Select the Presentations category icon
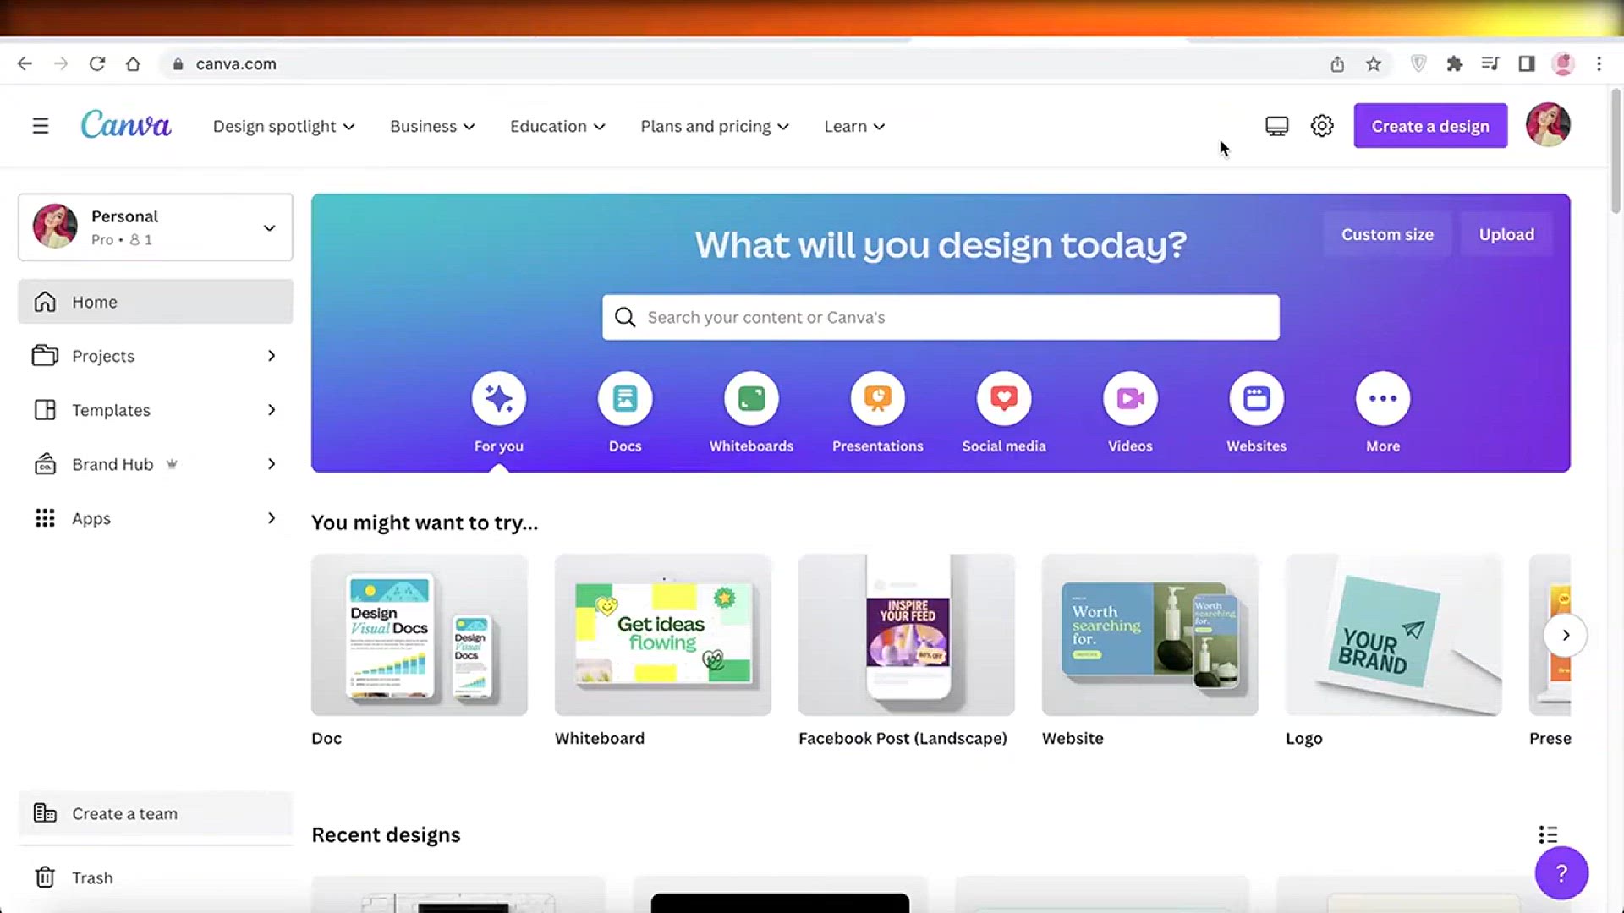Screen dimensions: 1624x913 pos(878,398)
